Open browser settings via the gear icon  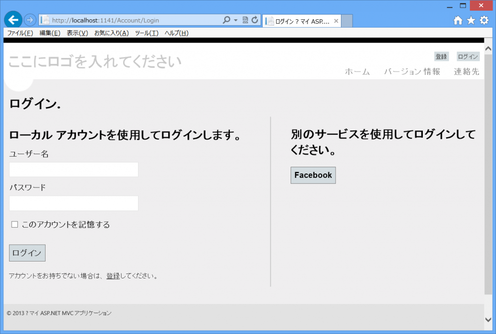click(483, 20)
